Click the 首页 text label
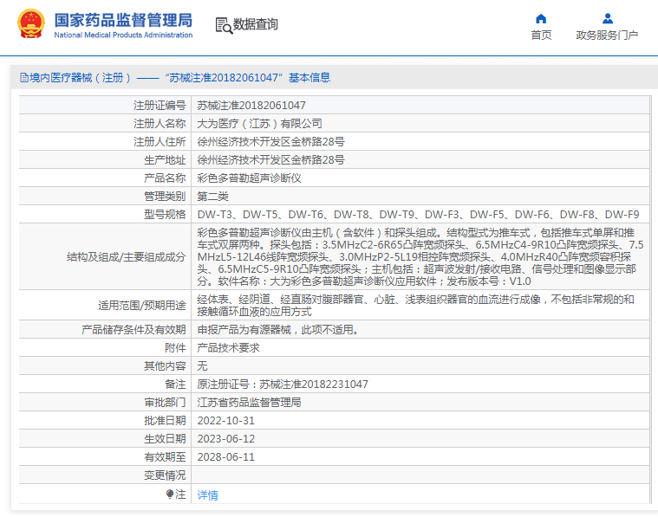 click(x=541, y=36)
